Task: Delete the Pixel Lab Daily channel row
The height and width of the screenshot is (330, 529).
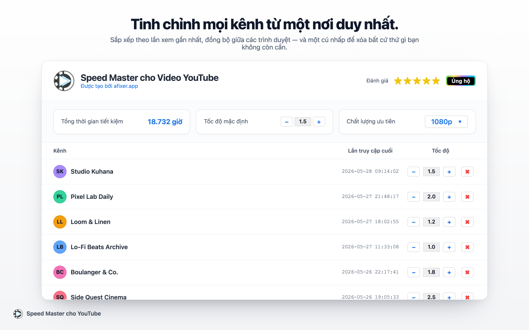Action: pyautogui.click(x=467, y=197)
